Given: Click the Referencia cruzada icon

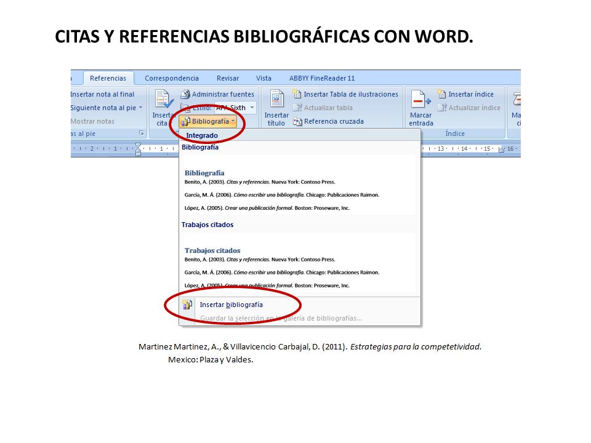Looking at the screenshot, I should [297, 121].
